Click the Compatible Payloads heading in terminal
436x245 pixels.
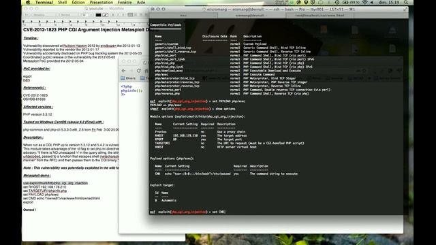click(166, 25)
